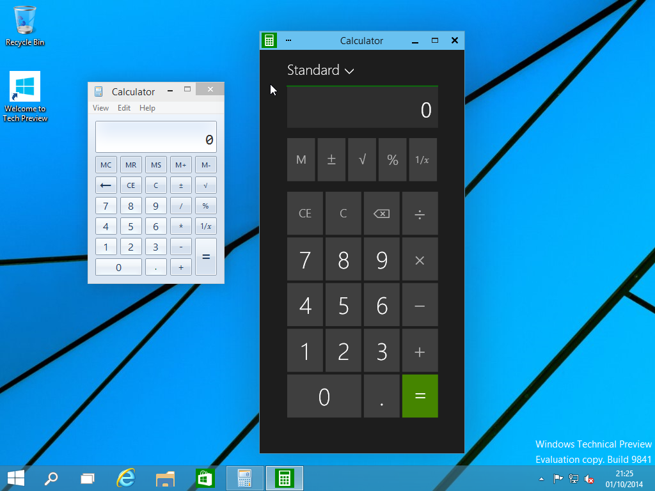
Task: Click the minus symbol in modern Calculator
Action: point(420,305)
